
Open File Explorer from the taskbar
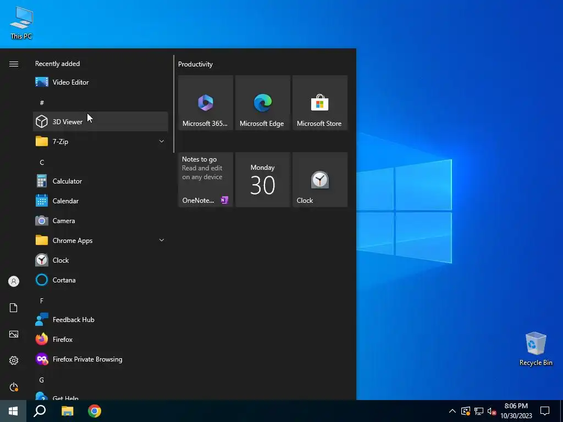click(67, 411)
